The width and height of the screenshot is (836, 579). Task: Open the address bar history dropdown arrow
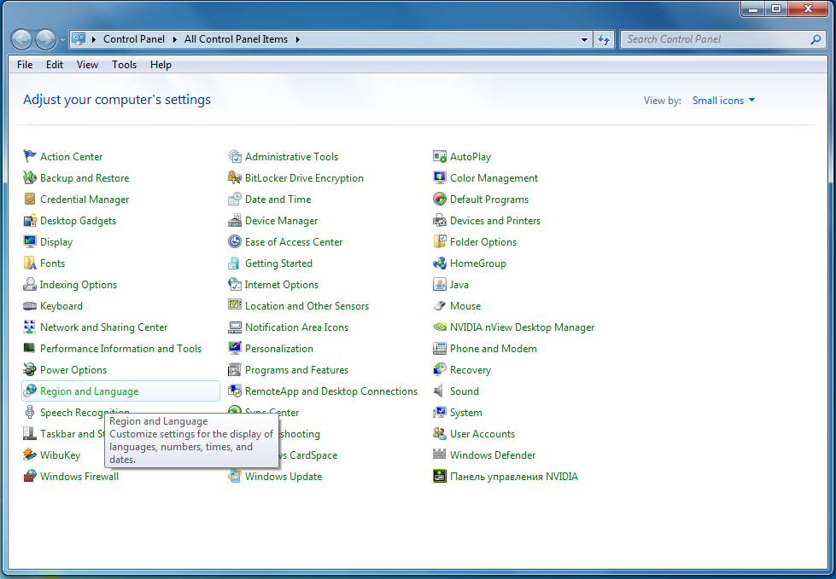coord(584,39)
